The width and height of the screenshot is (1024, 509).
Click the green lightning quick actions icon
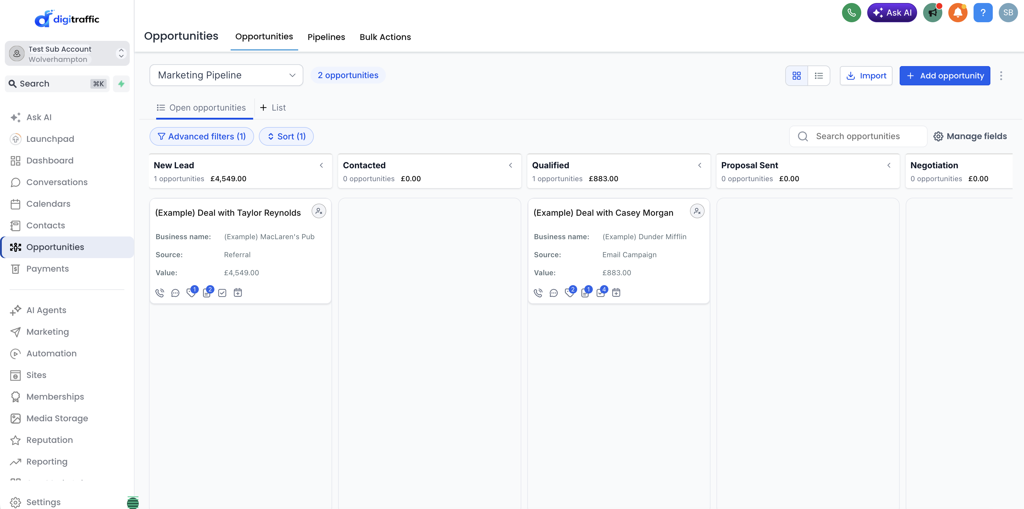pos(121,84)
